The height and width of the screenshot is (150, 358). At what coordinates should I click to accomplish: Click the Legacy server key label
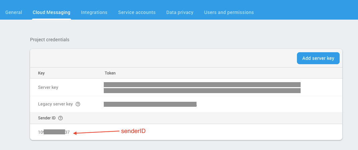click(x=55, y=104)
